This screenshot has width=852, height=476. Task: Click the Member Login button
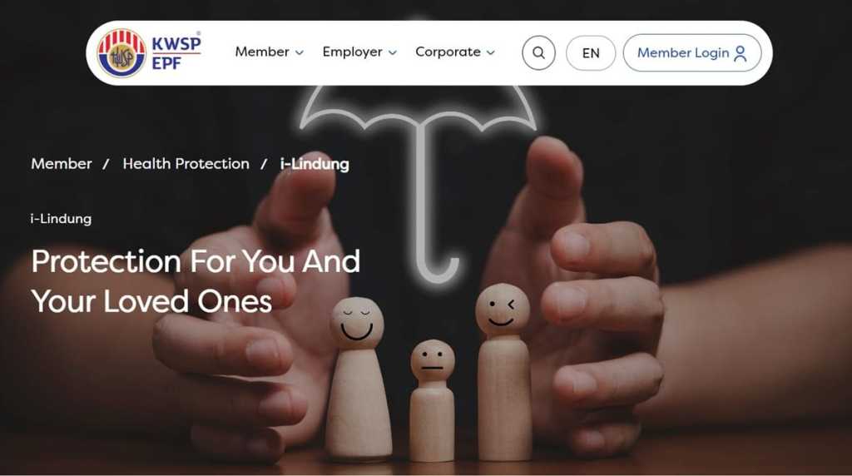pos(692,52)
